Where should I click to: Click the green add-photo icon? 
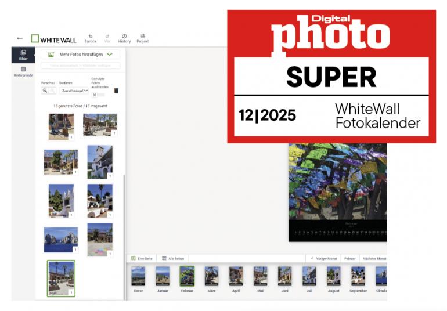[x=51, y=55]
